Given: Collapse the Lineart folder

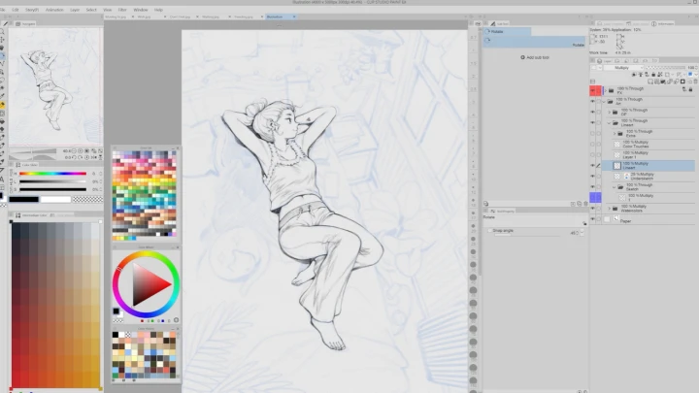Looking at the screenshot, I should click(610, 122).
